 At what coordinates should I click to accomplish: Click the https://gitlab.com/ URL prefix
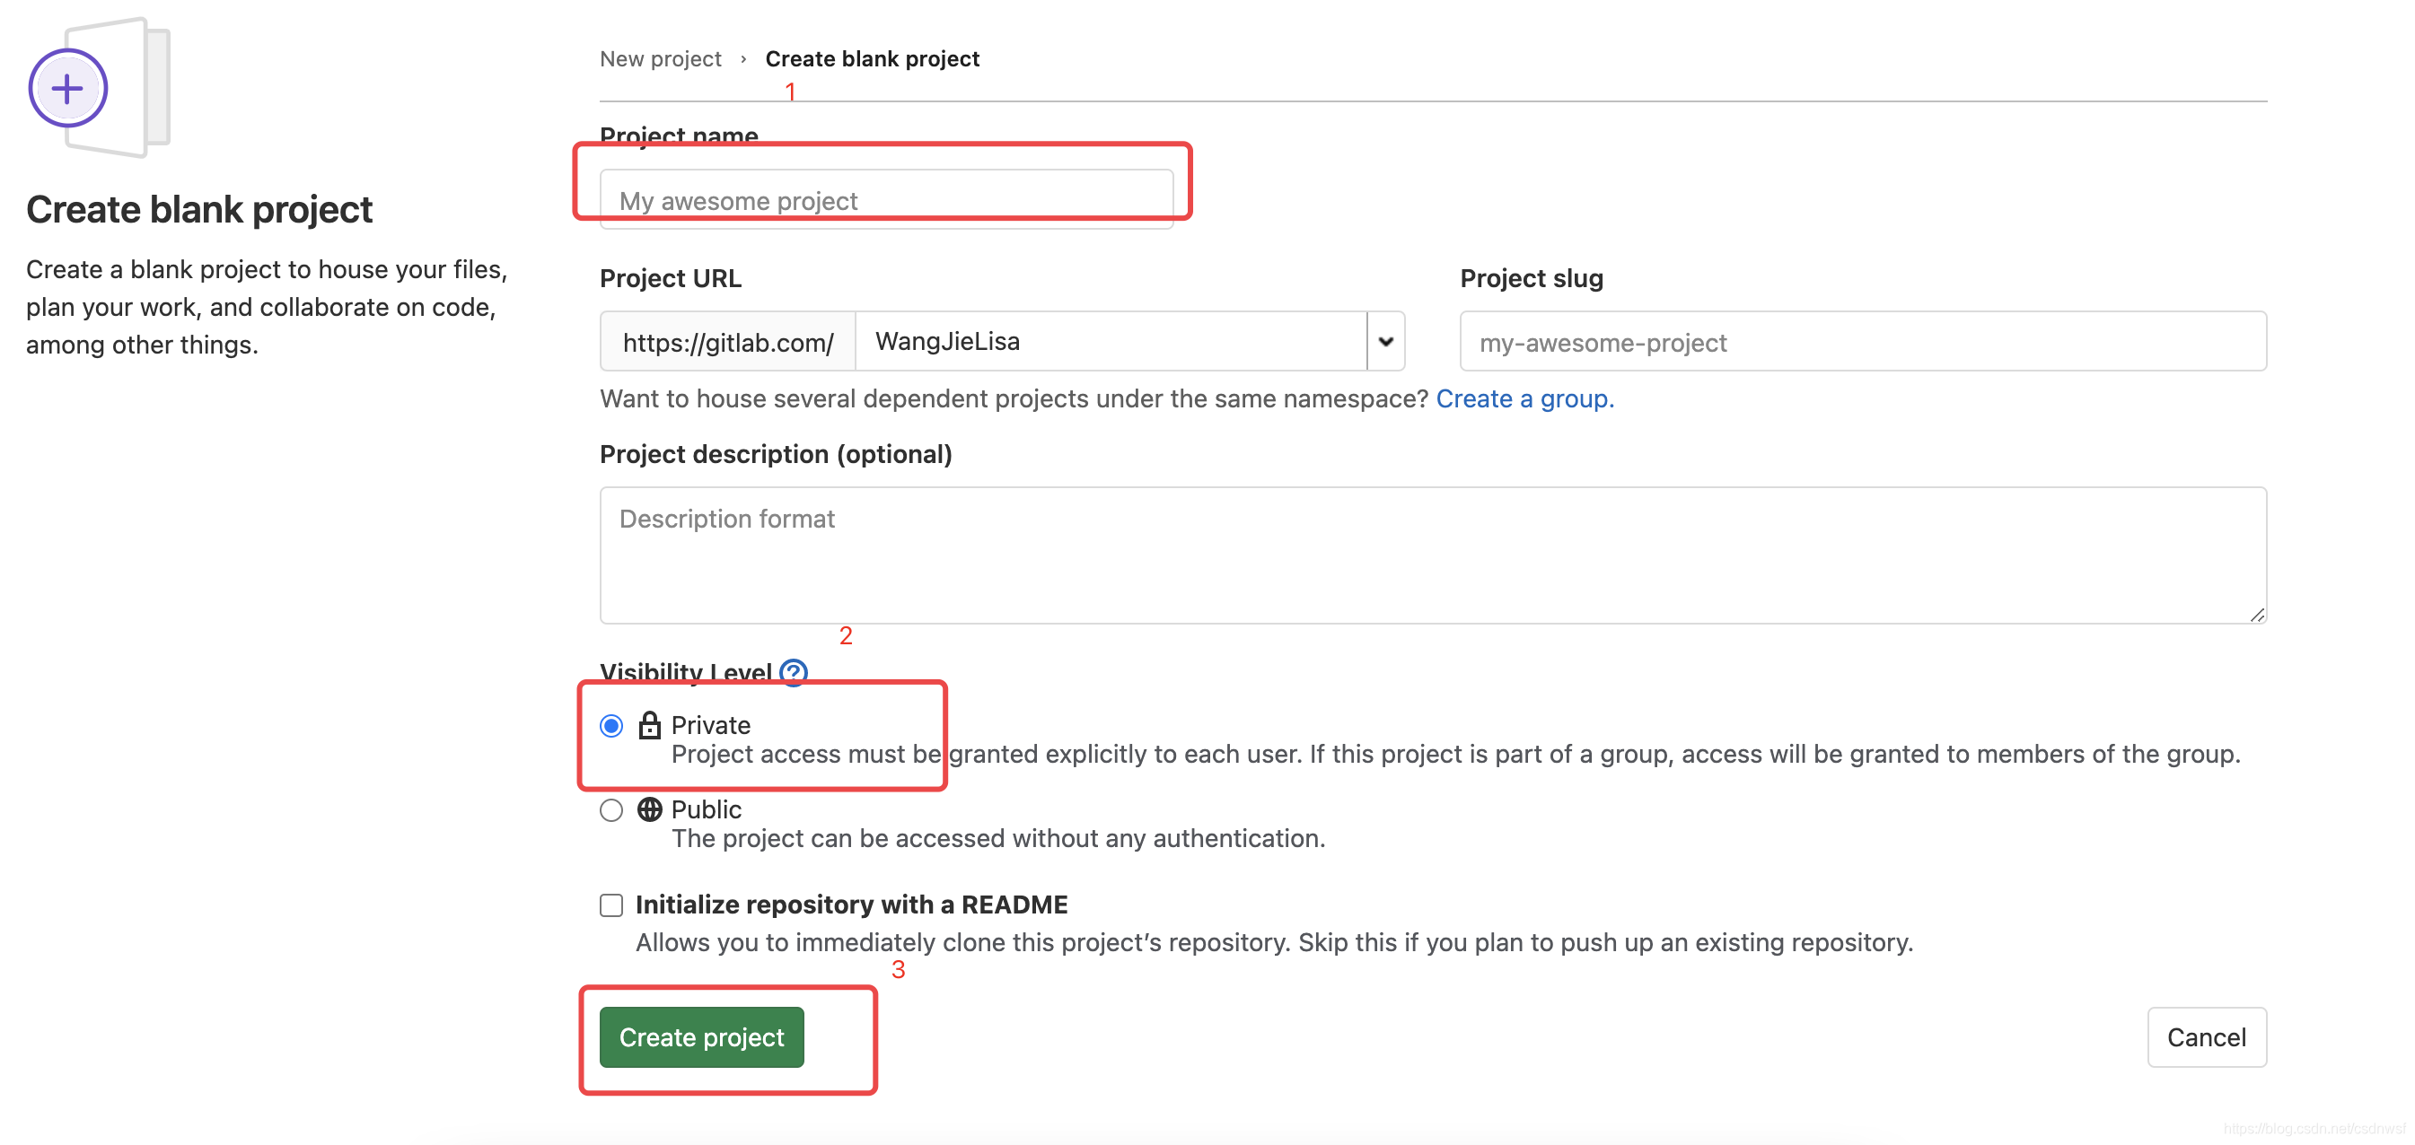click(x=727, y=342)
